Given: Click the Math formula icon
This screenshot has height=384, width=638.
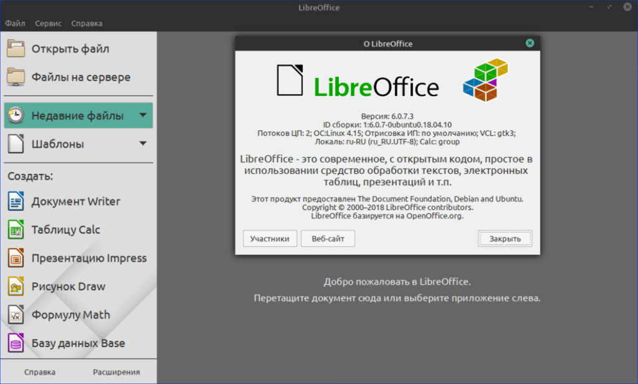Looking at the screenshot, I should pyautogui.click(x=16, y=315).
